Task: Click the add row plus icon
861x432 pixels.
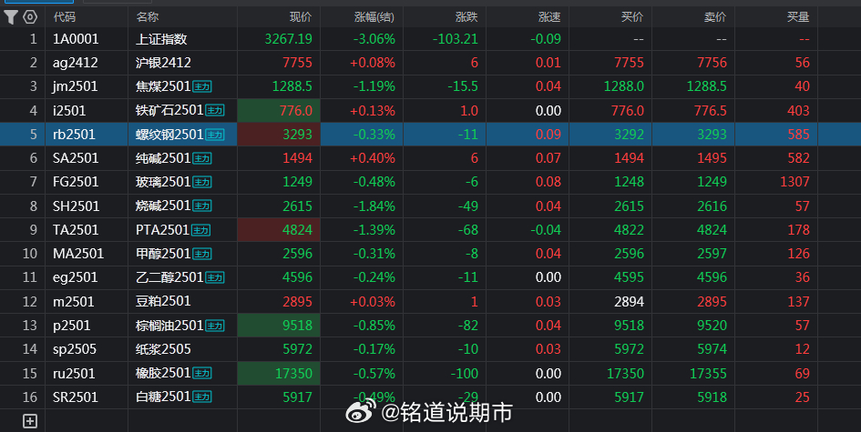Action: coord(30,421)
